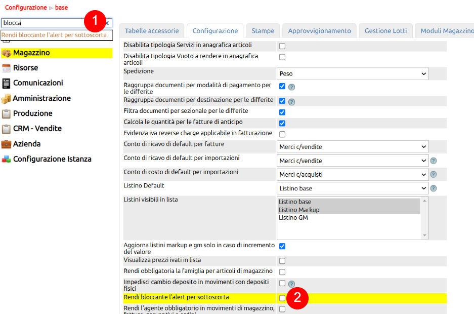This screenshot has width=474, height=314.
Task: Click the base breadcrumb link
Action: pos(61,8)
